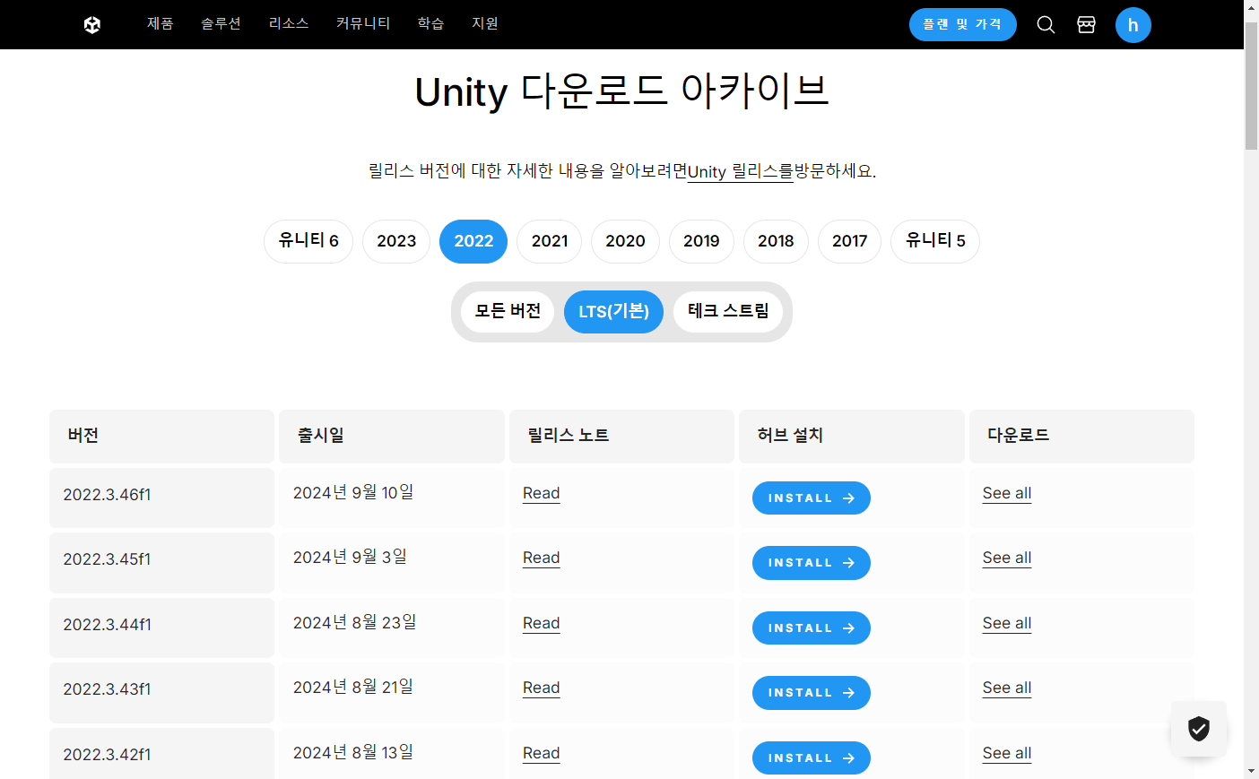See all downloads for 2022.3.46f1
The width and height of the screenshot is (1259, 779).
(1007, 493)
